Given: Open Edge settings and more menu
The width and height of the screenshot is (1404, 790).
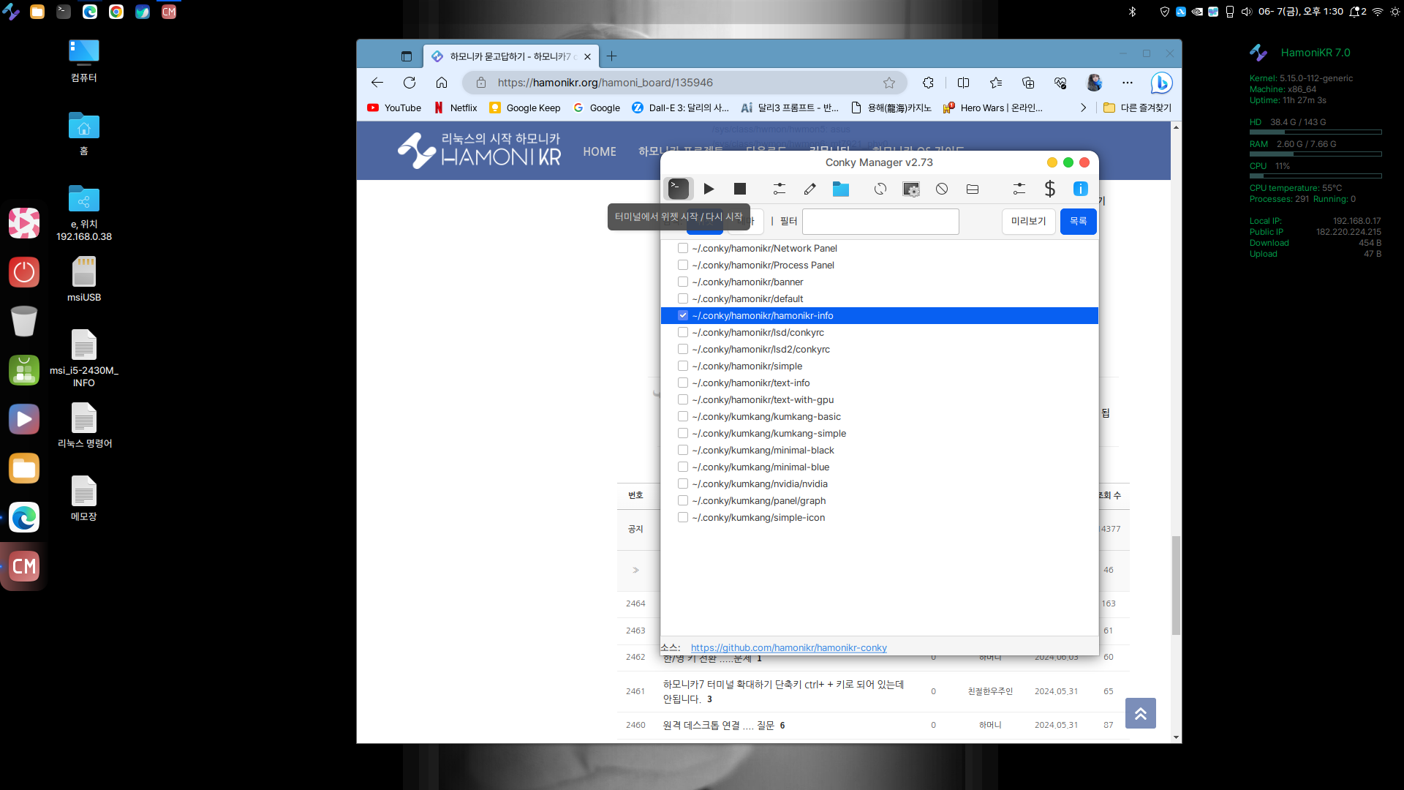Looking at the screenshot, I should pyautogui.click(x=1128, y=83).
